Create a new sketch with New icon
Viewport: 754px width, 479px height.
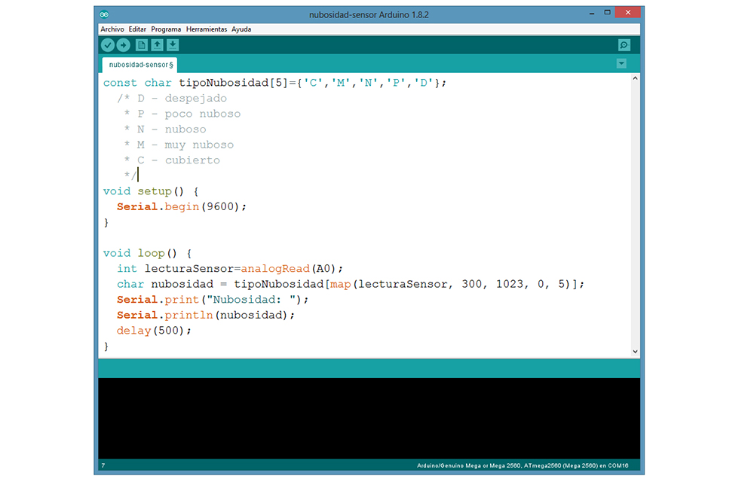pyautogui.click(x=142, y=45)
